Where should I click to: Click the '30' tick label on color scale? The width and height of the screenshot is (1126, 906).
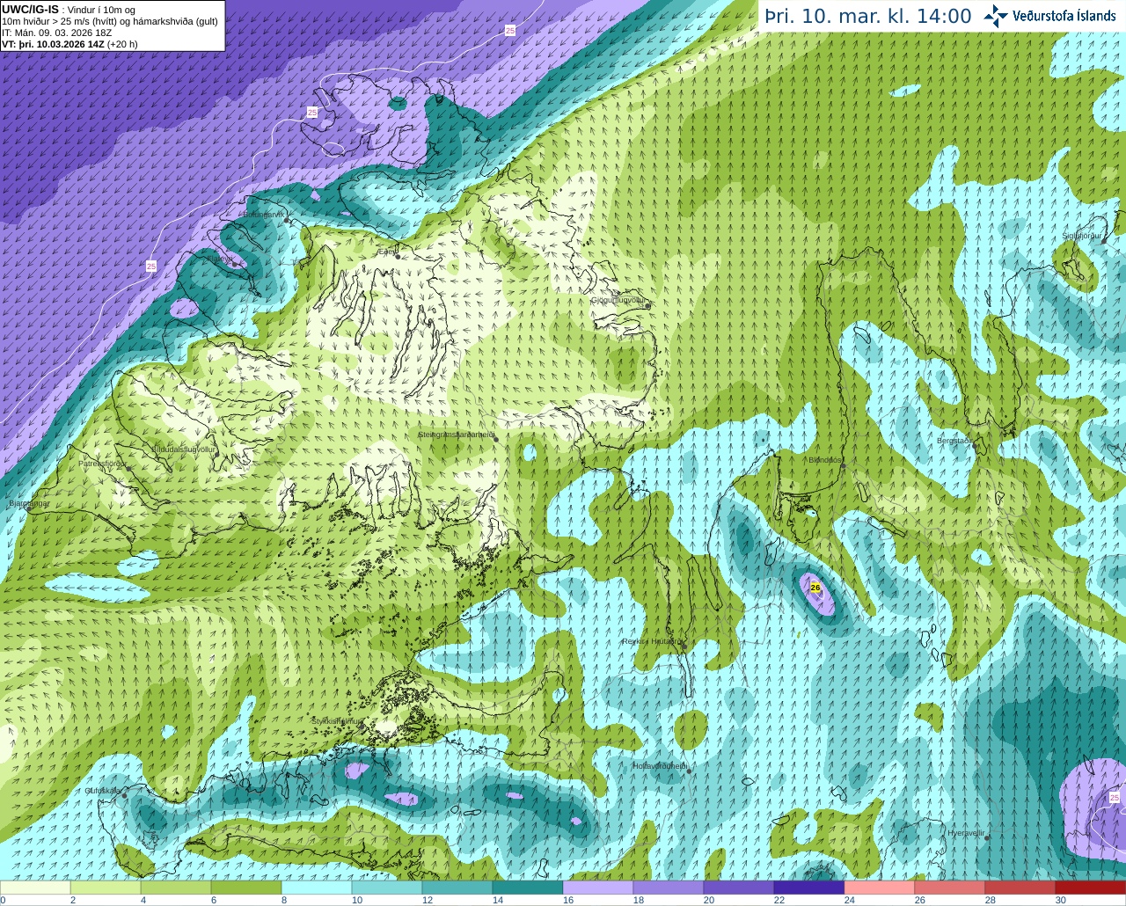(1061, 900)
